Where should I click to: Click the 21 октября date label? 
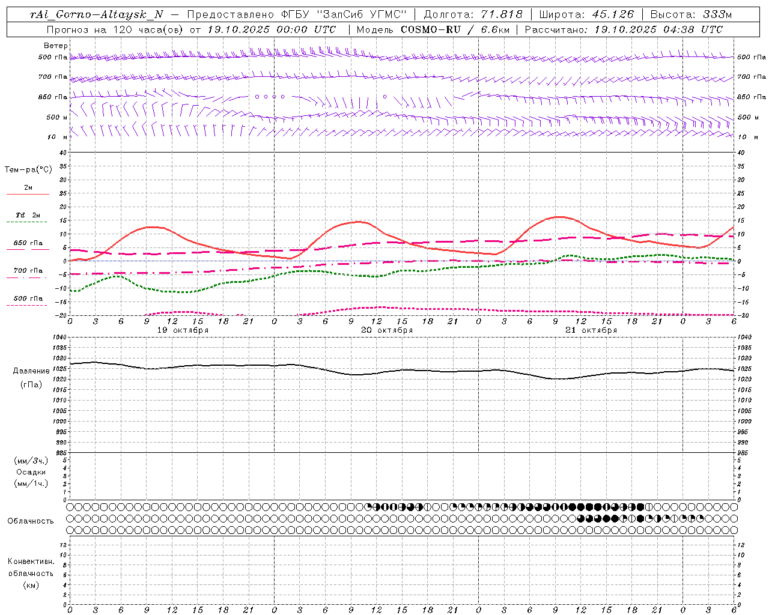point(591,330)
